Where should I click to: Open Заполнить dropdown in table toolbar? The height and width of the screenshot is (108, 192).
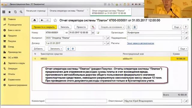pyautogui.click(x=55, y=49)
